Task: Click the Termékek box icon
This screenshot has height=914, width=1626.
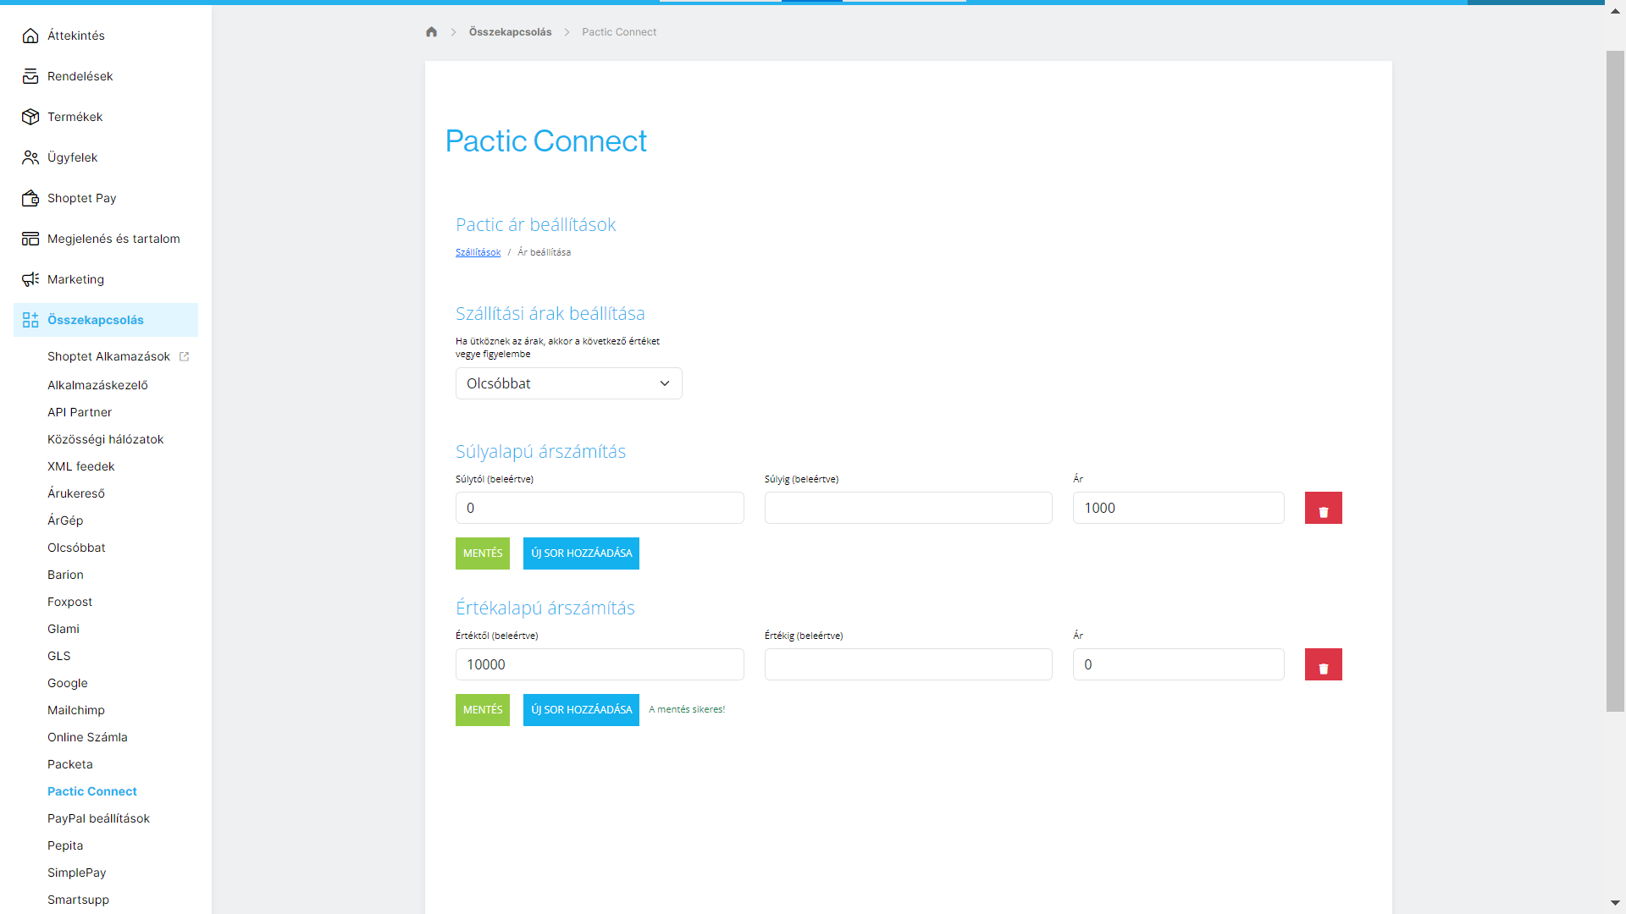Action: pyautogui.click(x=30, y=117)
